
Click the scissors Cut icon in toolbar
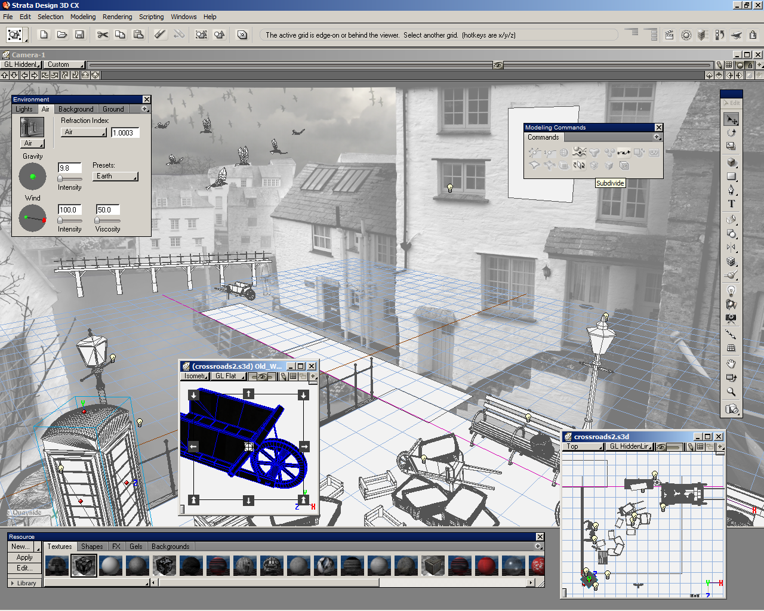[x=103, y=35]
